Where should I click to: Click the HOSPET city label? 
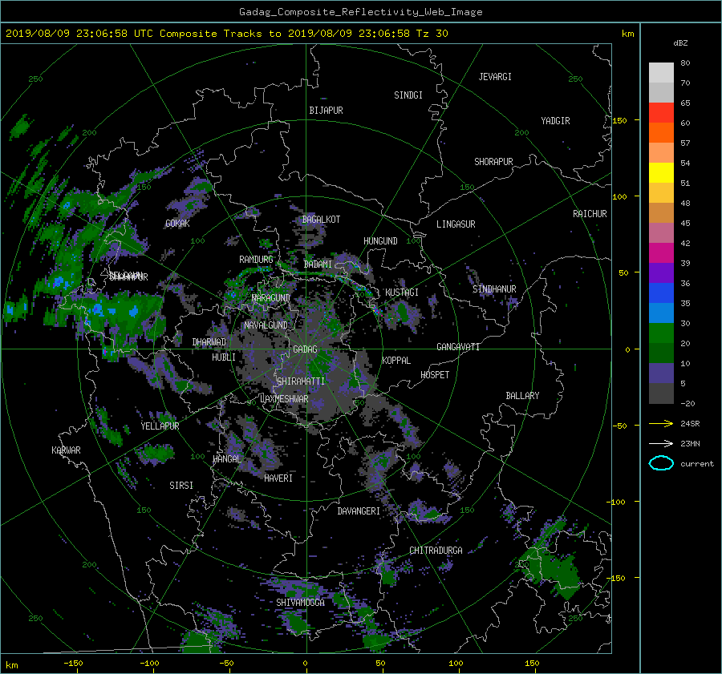point(435,375)
